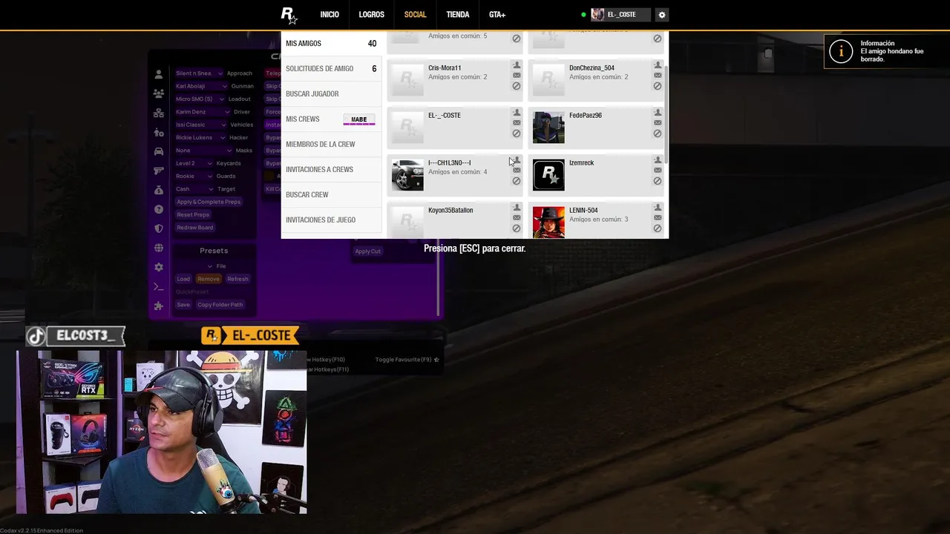Click the Load preset button
The height and width of the screenshot is (534, 950).
183,279
